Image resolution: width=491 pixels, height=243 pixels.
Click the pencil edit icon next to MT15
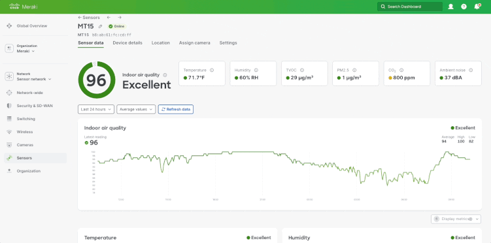[x=100, y=26]
